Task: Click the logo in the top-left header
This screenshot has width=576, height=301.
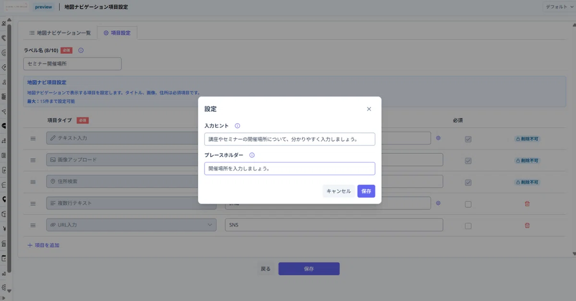Action: point(15,7)
